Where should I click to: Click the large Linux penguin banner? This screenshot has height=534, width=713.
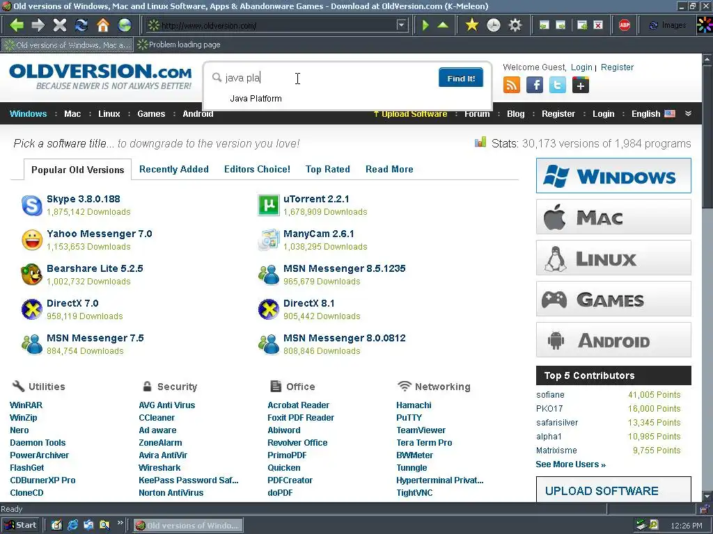(x=613, y=258)
